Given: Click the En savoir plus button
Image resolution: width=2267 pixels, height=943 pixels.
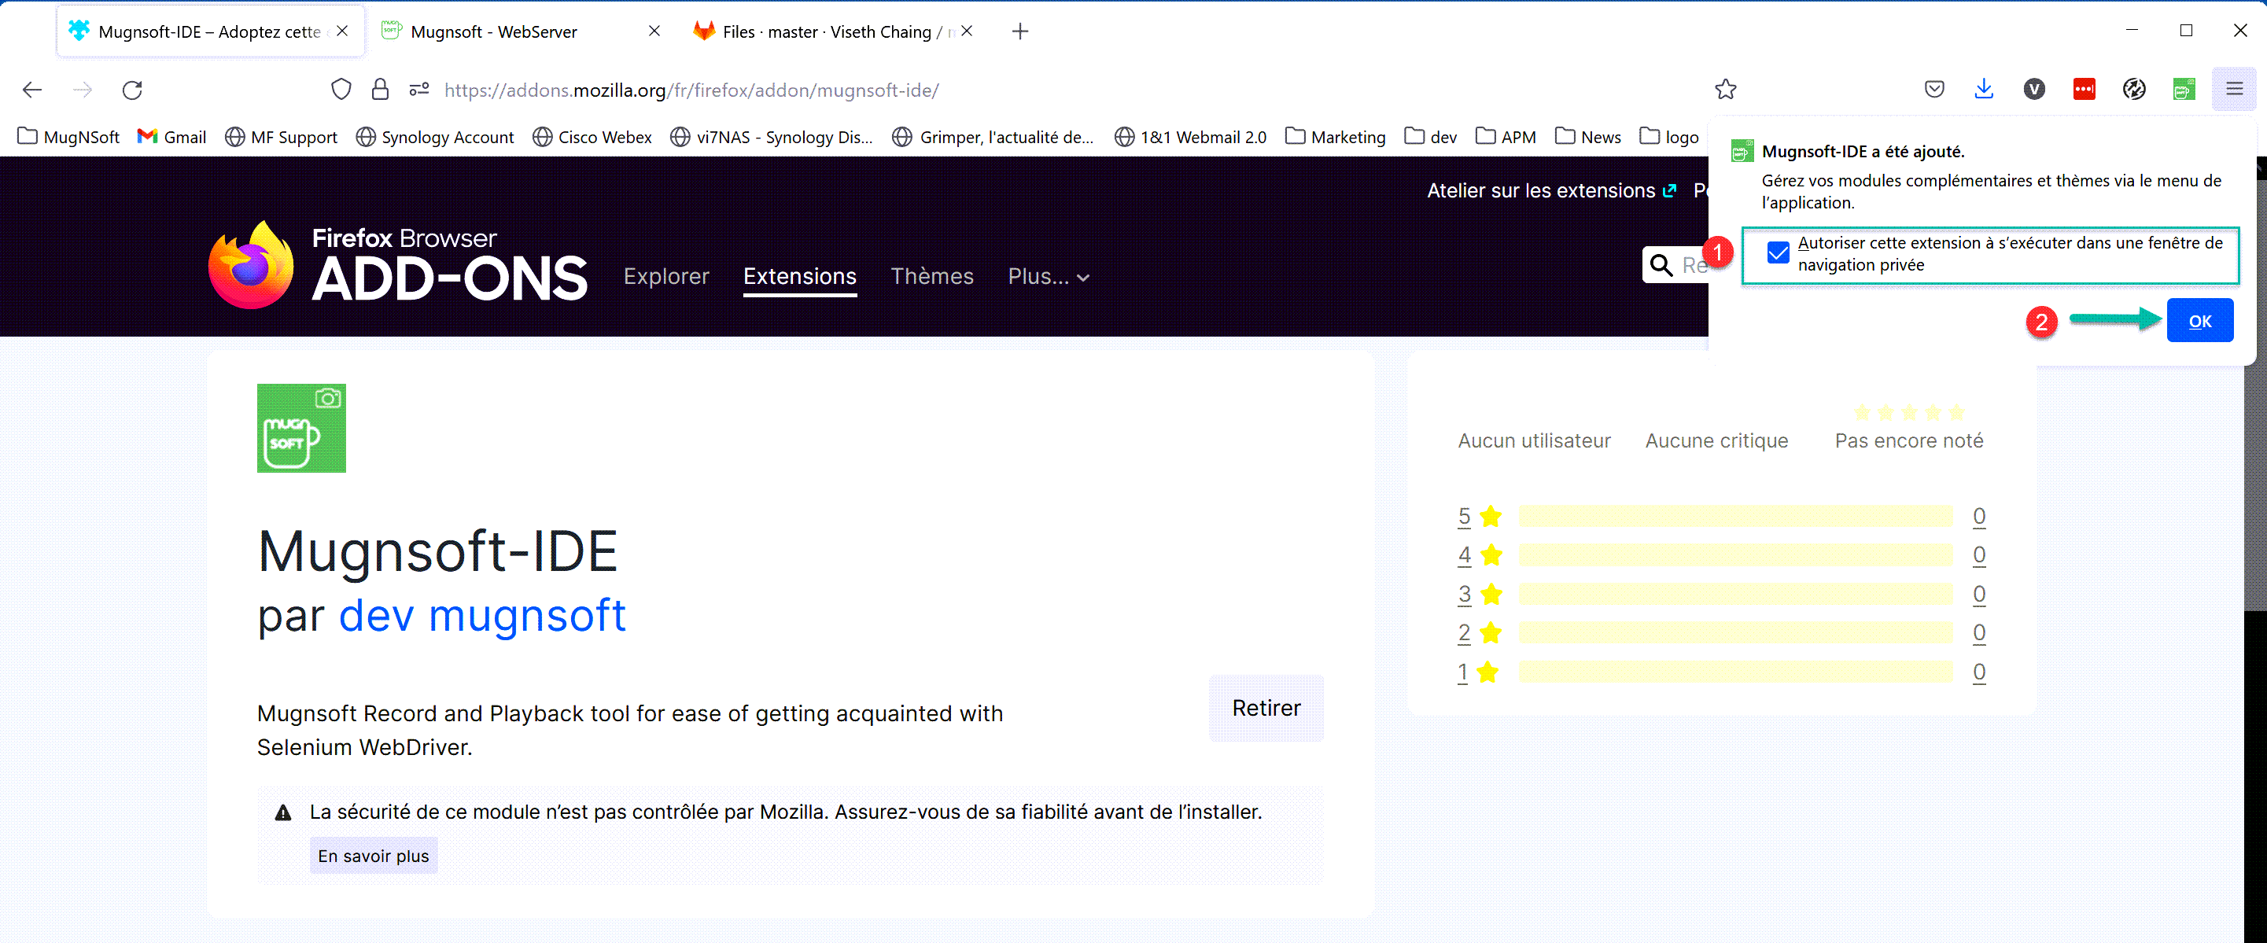Looking at the screenshot, I should coord(373,856).
